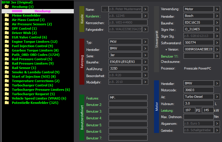Image resolution: width=222 pixels, height=142 pixels.
Task: Open the Abgasnorm arrow list
Action: click(217, 123)
